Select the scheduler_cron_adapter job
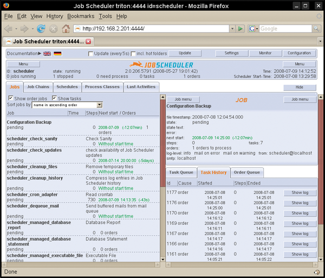This screenshot has height=278, width=325. tap(32, 195)
